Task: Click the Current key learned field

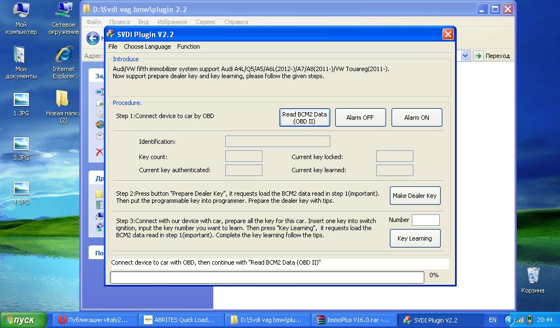Action: [395, 170]
